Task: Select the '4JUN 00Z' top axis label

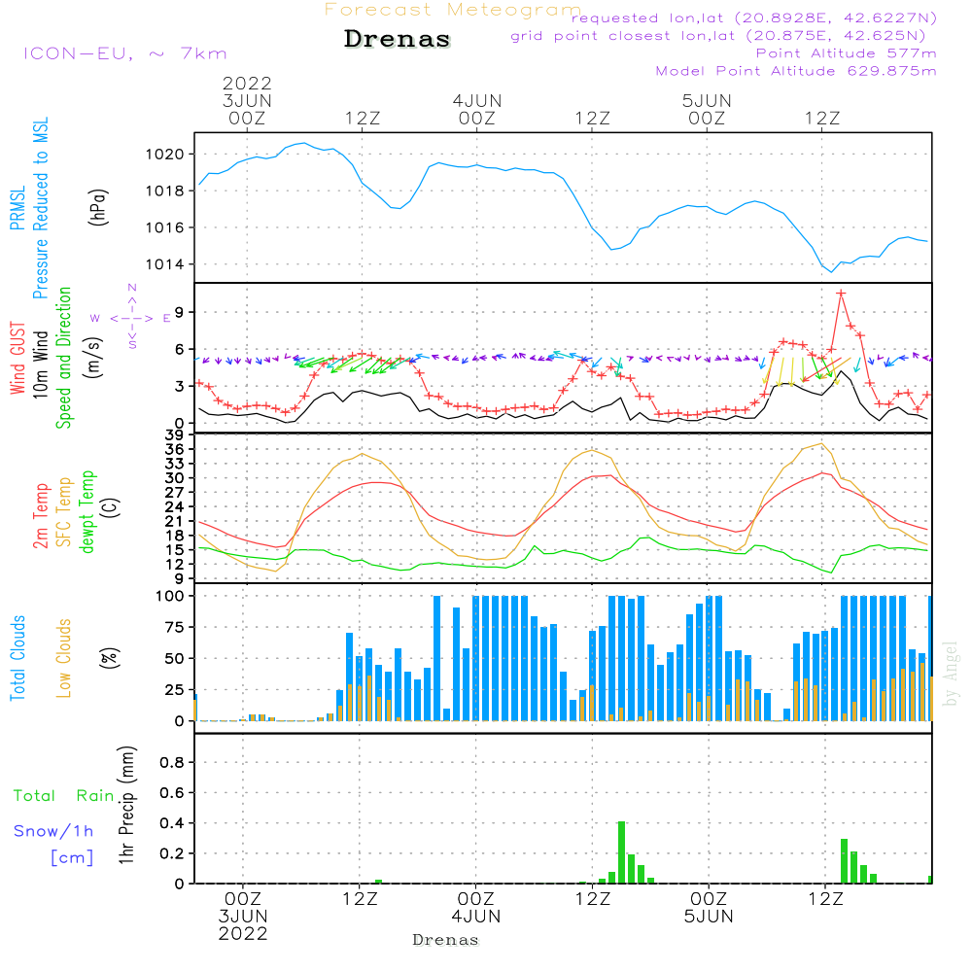Action: point(476,109)
